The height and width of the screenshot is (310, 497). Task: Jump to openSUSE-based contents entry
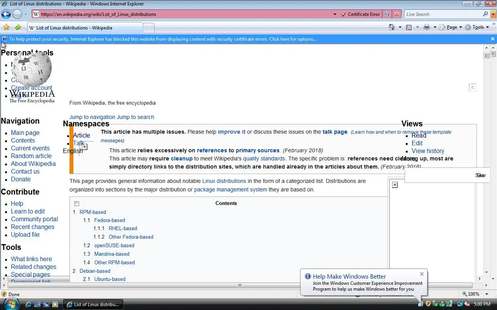pyautogui.click(x=114, y=246)
